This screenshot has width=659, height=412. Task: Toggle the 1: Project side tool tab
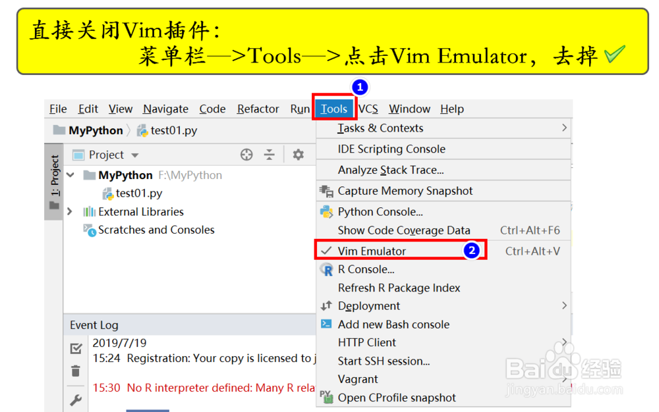pos(54,182)
